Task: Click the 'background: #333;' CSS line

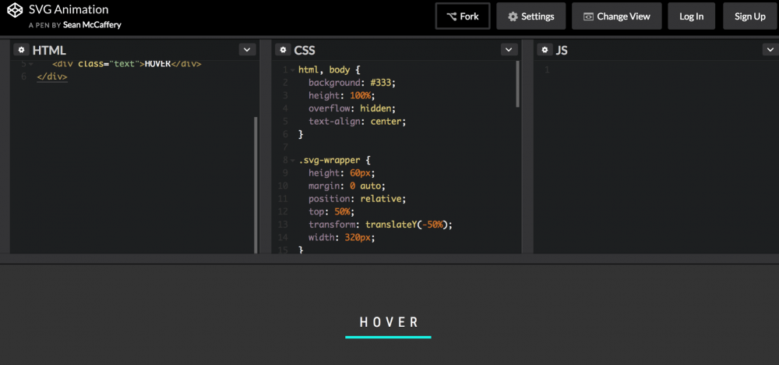Action: point(352,83)
